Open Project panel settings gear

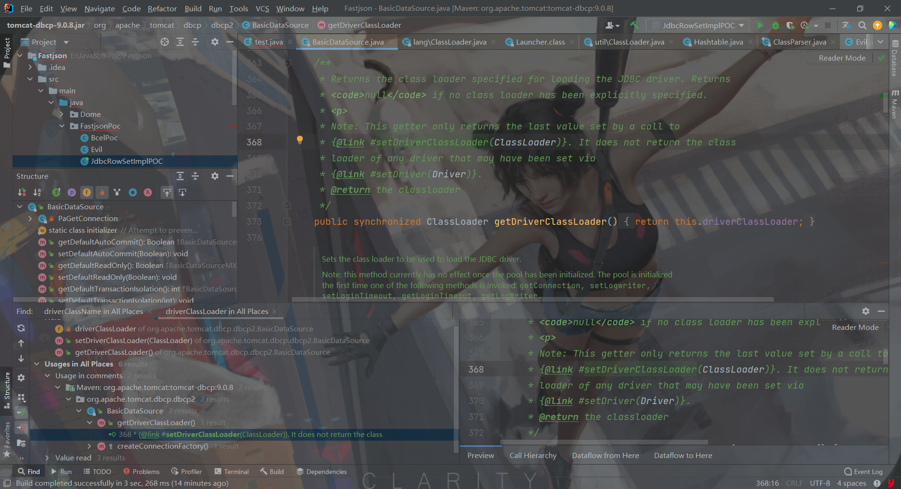(214, 42)
